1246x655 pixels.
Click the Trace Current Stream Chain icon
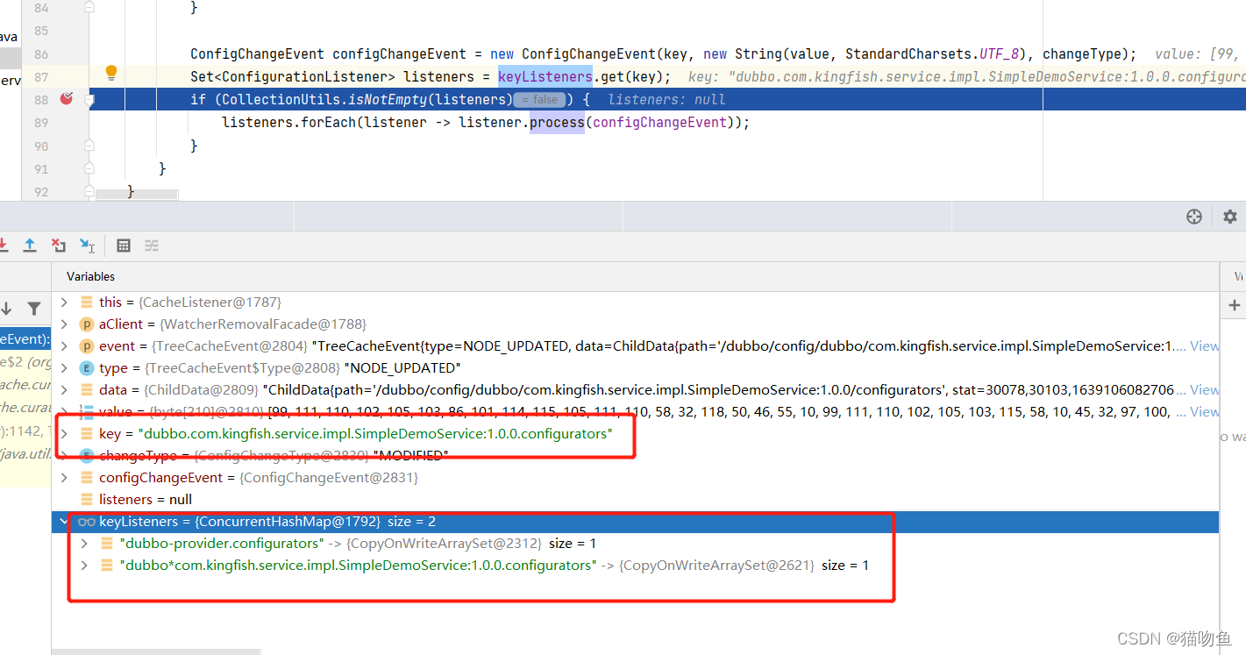coord(152,246)
